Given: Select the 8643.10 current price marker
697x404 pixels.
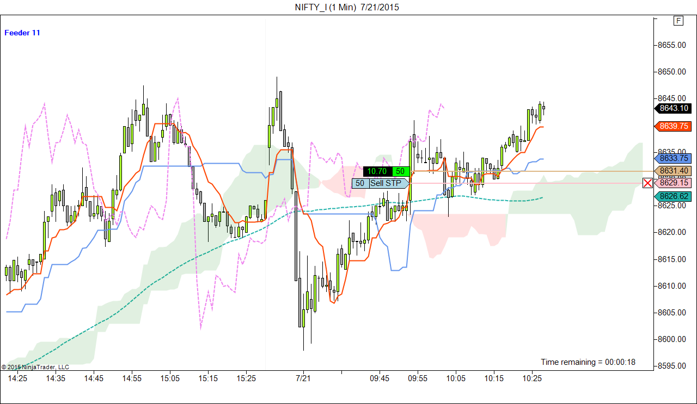Looking at the screenshot, I should coord(673,108).
